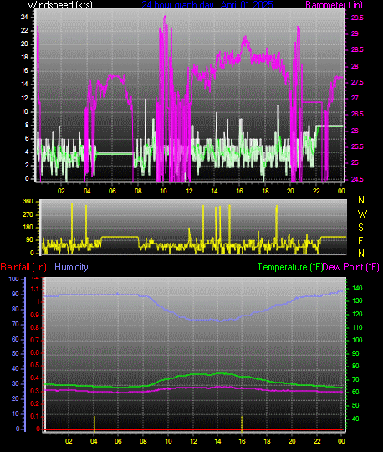Click hour 18 under the temperature graph

(x=267, y=441)
